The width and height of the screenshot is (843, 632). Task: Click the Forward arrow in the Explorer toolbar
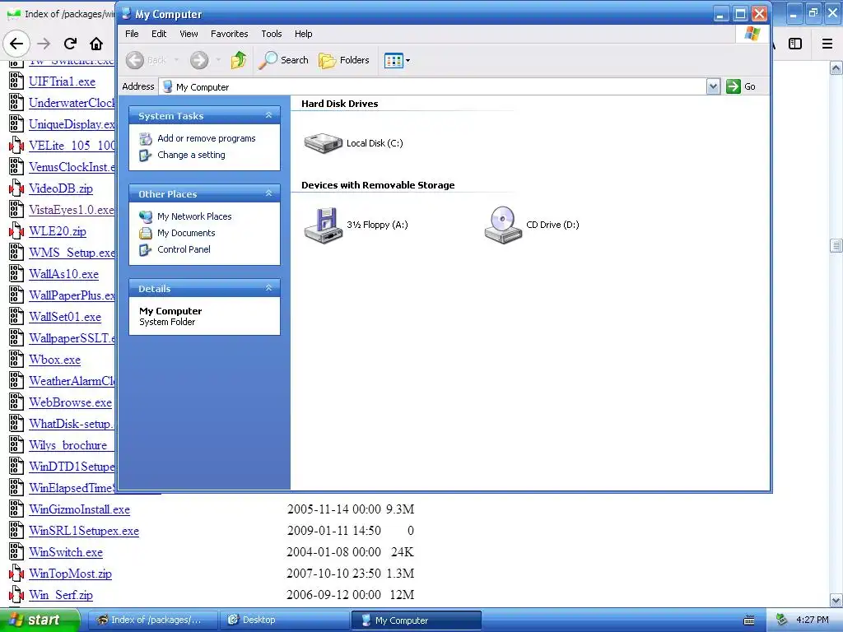pyautogui.click(x=199, y=60)
